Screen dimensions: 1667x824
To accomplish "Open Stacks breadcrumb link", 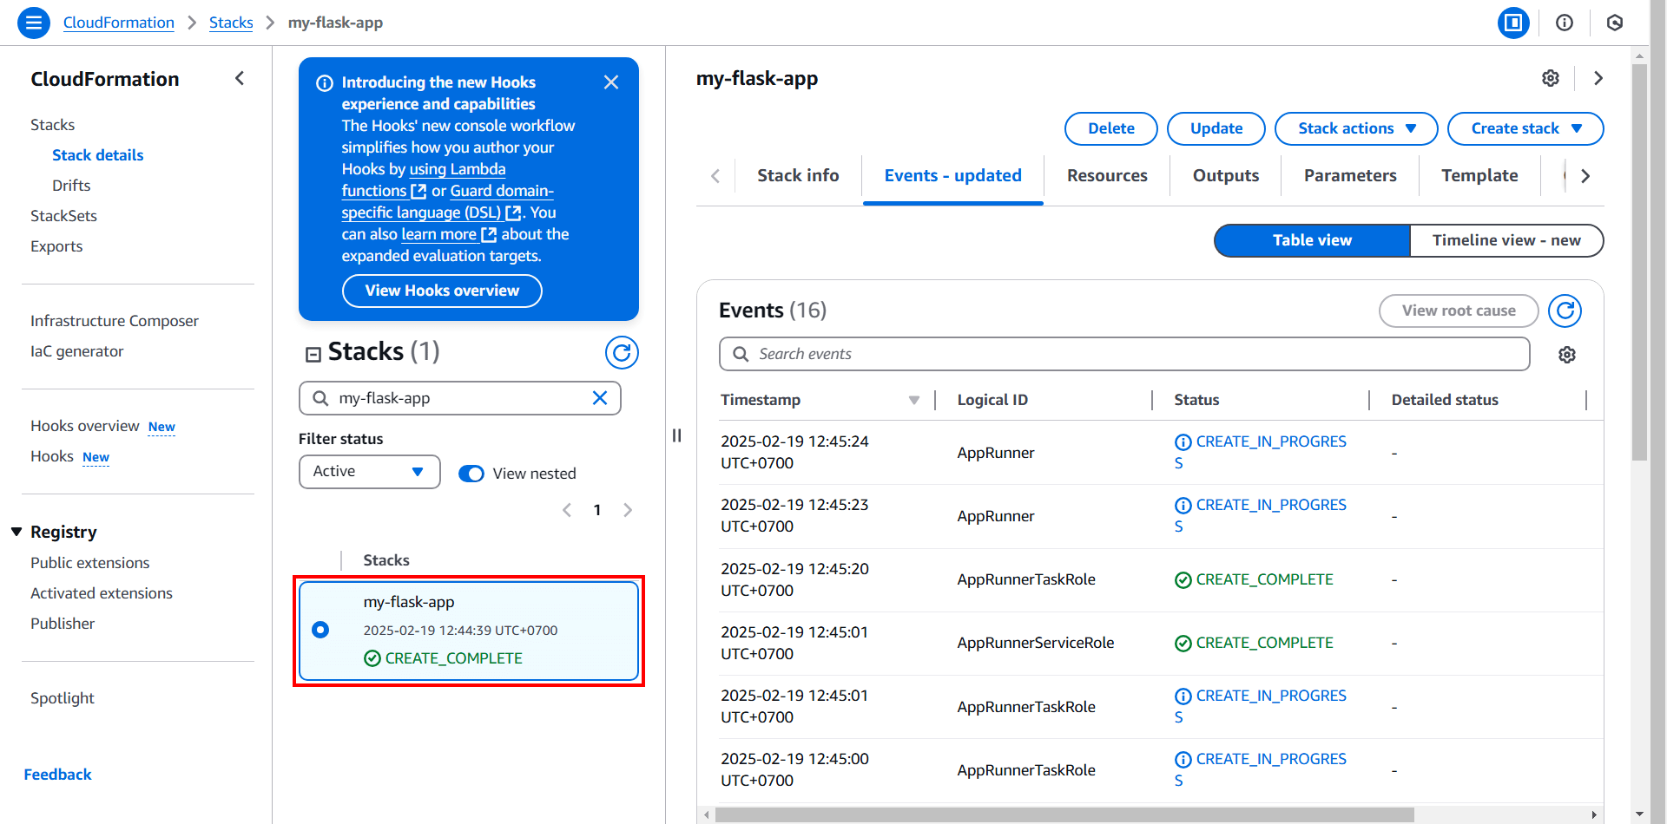I will (x=231, y=23).
